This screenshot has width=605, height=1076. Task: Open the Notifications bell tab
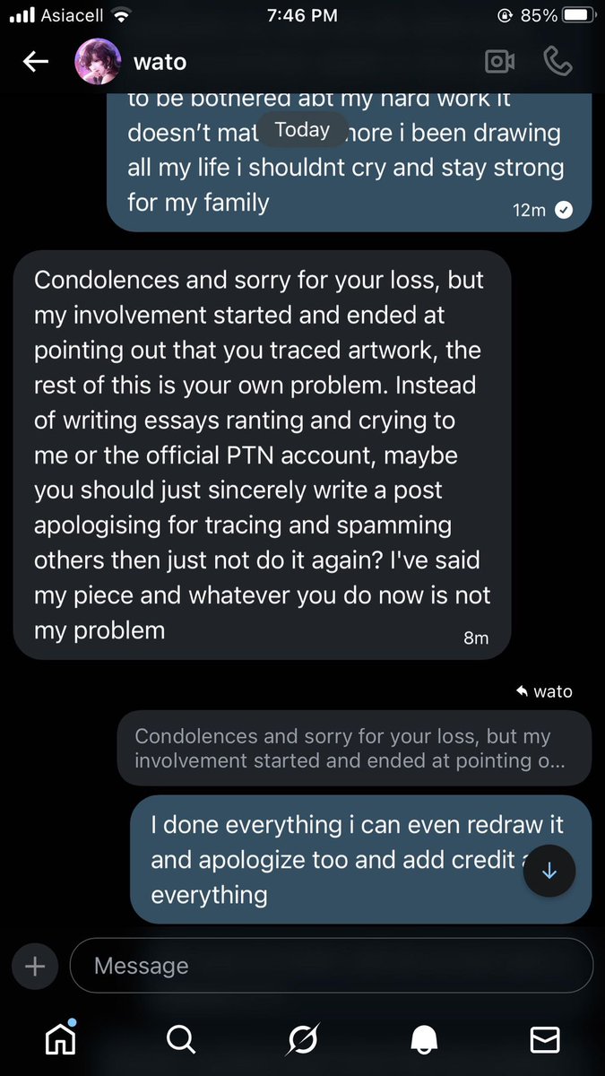(424, 1039)
